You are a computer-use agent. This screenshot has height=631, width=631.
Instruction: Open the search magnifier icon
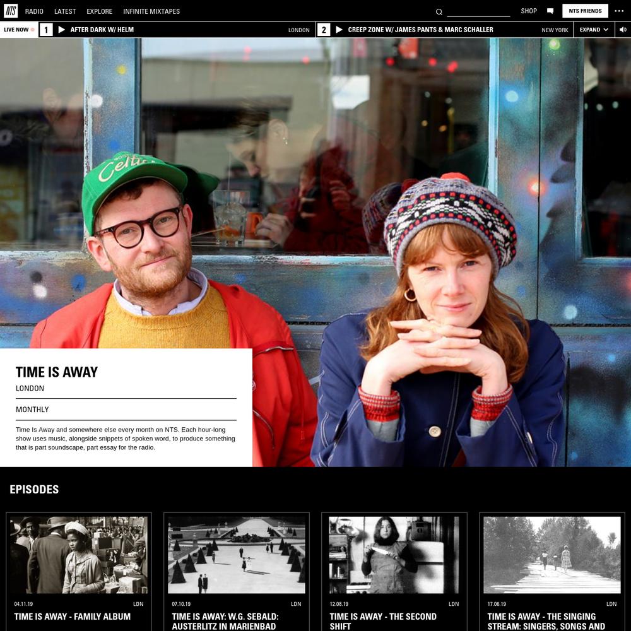click(x=439, y=11)
